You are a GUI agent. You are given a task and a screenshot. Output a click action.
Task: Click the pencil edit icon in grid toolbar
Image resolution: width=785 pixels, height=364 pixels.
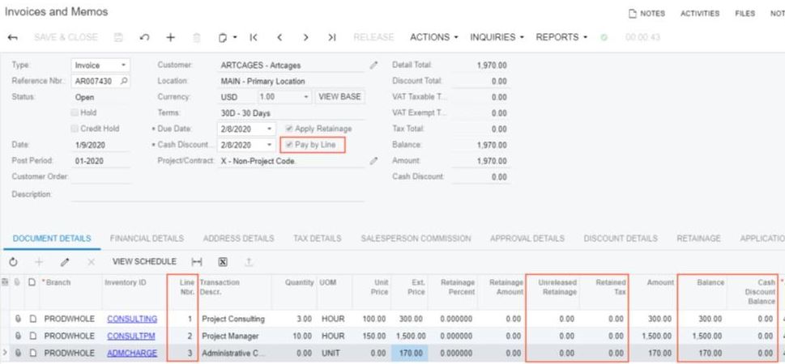pyautogui.click(x=65, y=261)
